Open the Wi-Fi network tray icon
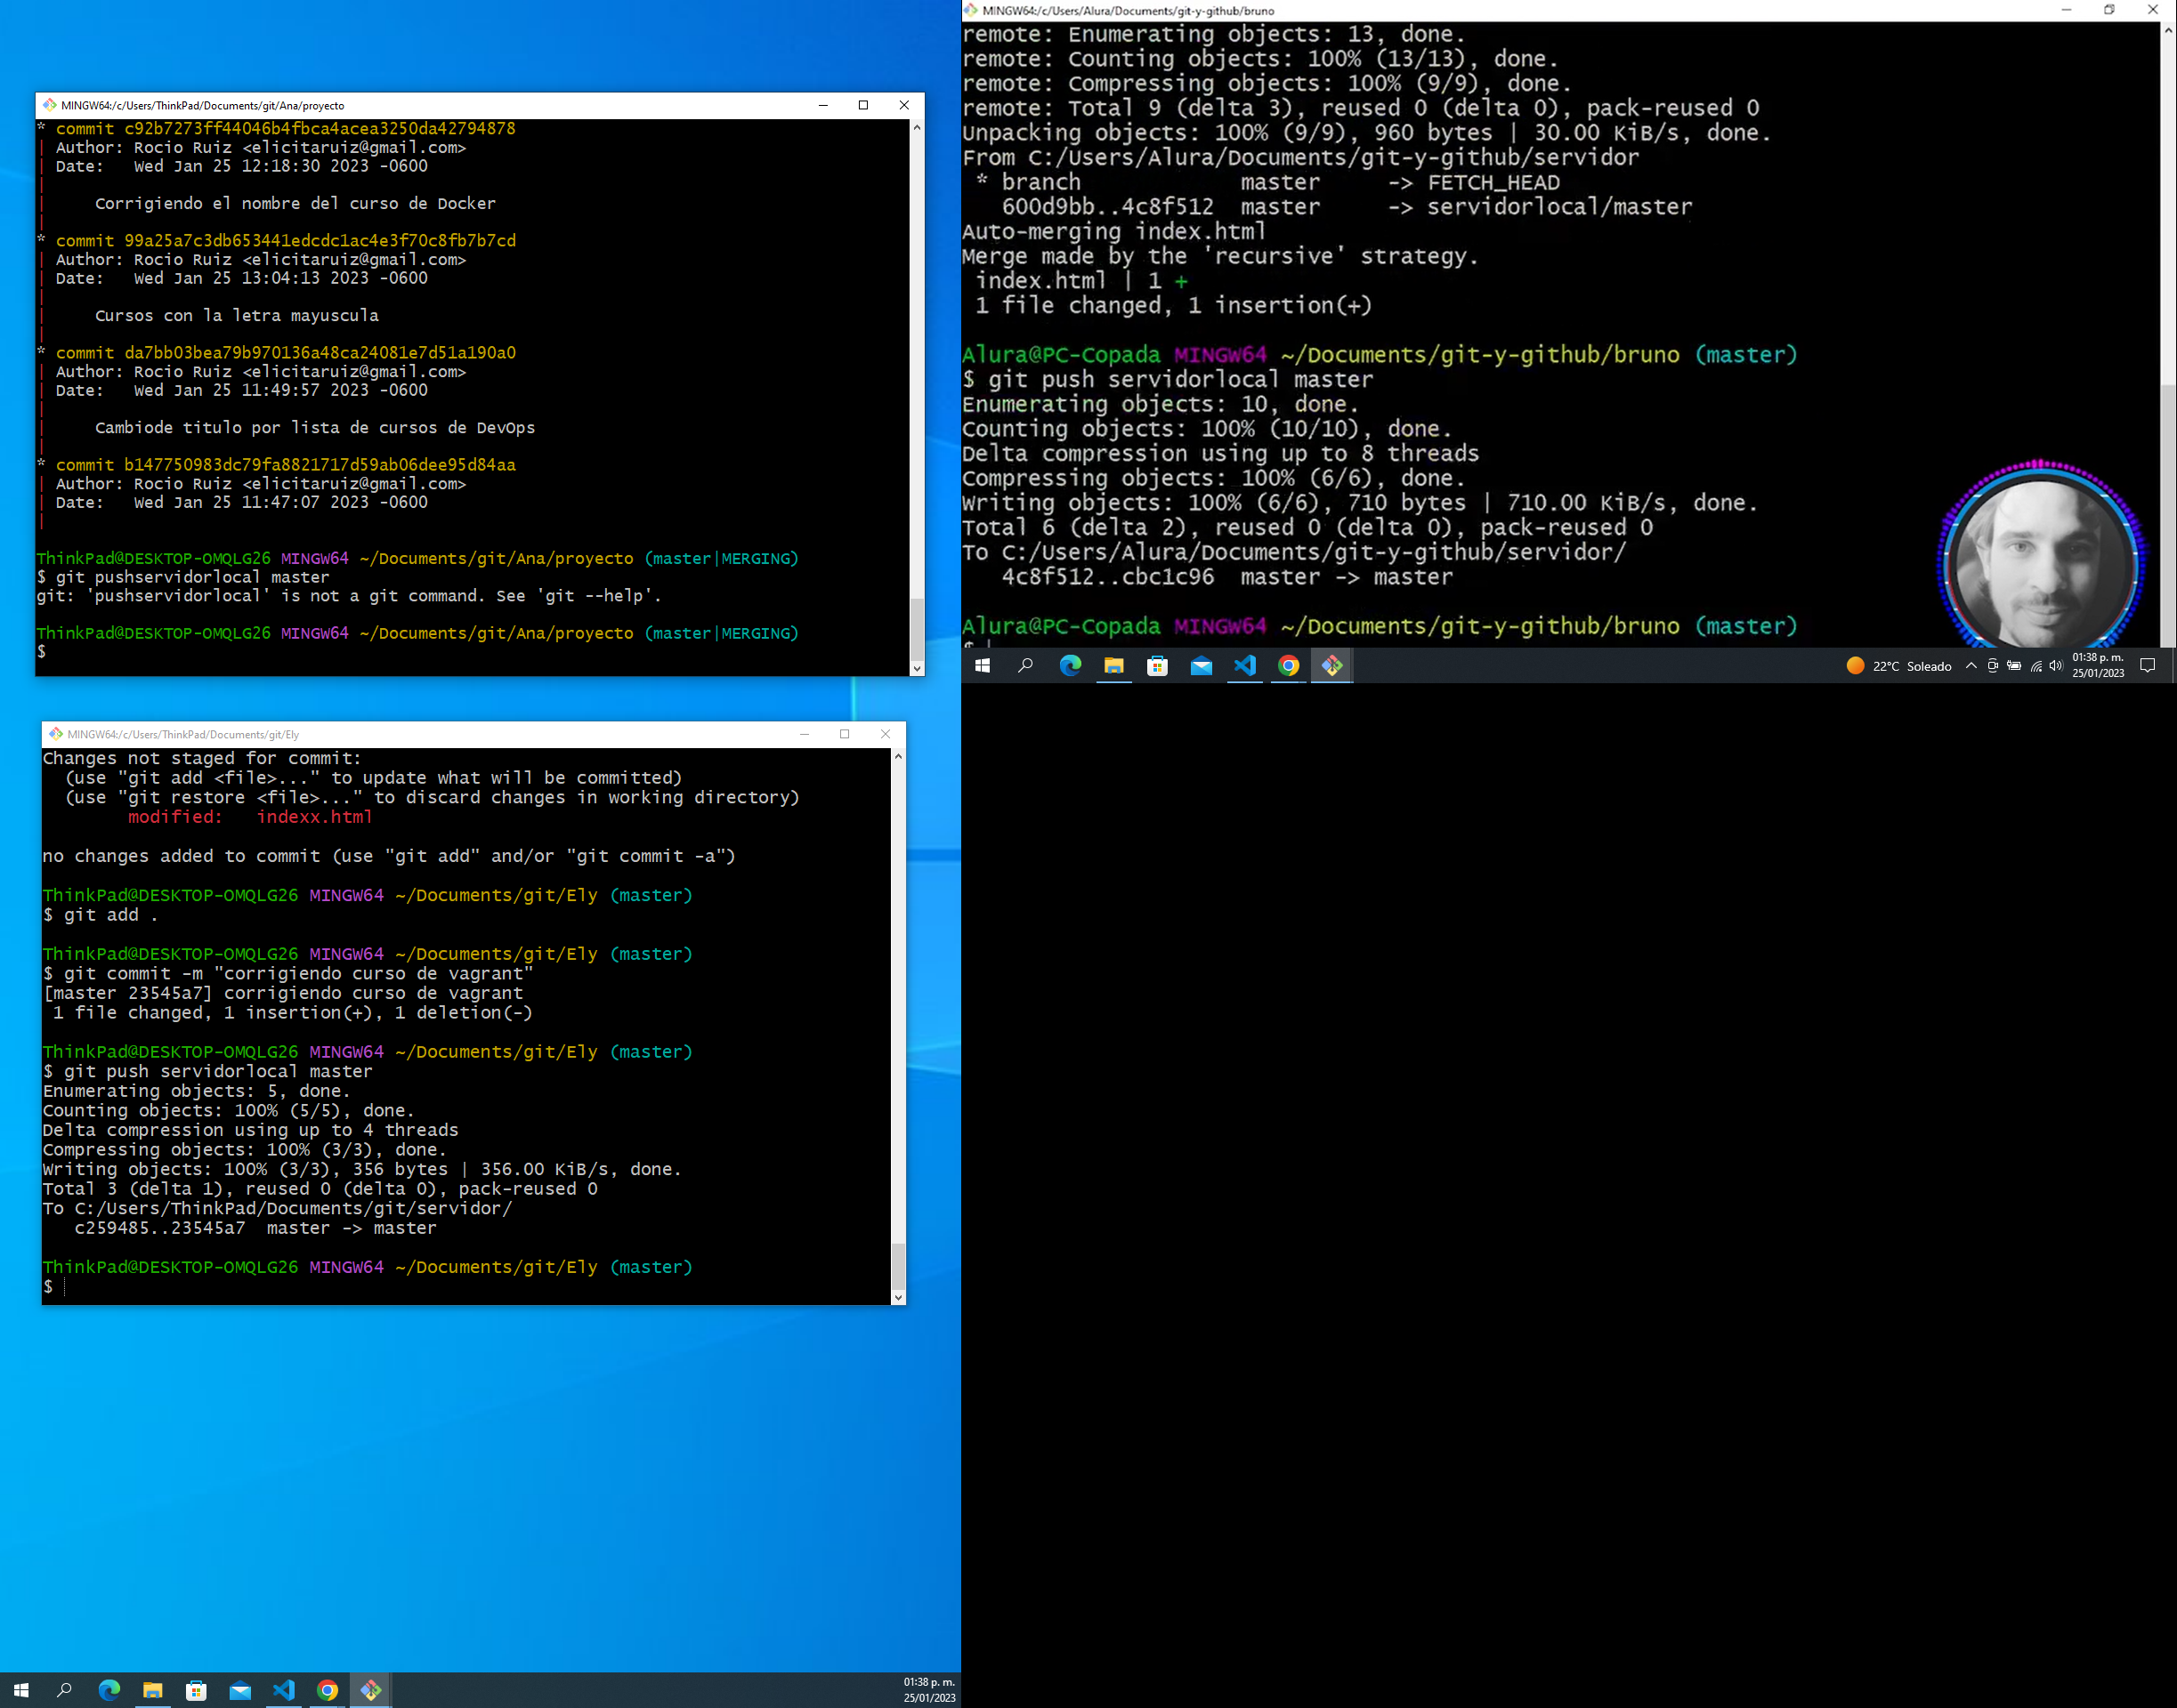This screenshot has height=1708, width=2177. coord(2036,666)
